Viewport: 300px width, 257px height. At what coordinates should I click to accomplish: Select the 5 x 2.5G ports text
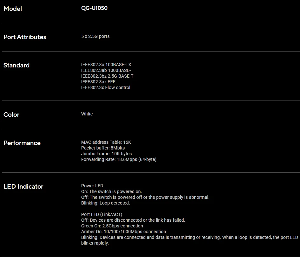click(95, 36)
